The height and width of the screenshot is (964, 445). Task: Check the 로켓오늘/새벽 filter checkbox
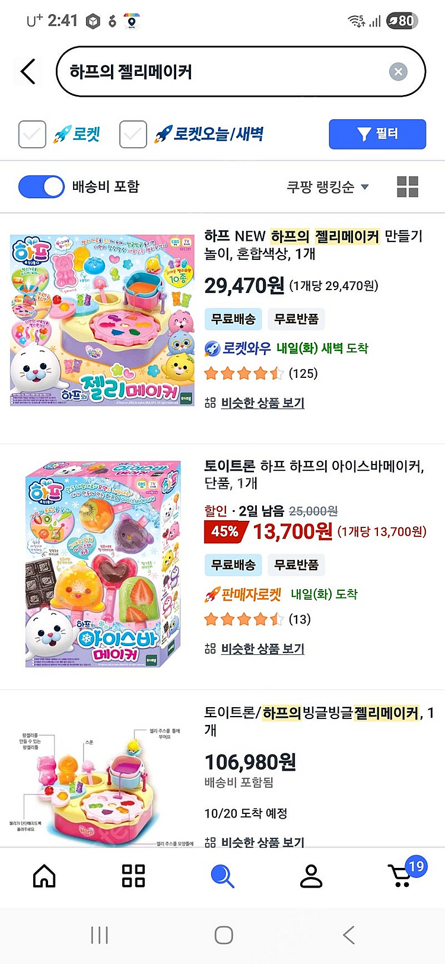pos(133,134)
